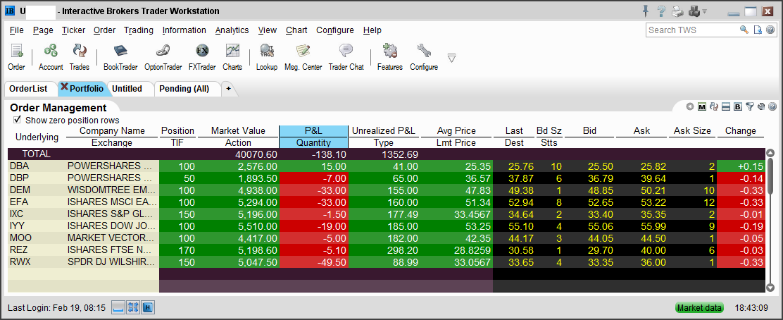Click into the Search TWS field
Viewport: 783px width, 320px height.
pyautogui.click(x=692, y=30)
